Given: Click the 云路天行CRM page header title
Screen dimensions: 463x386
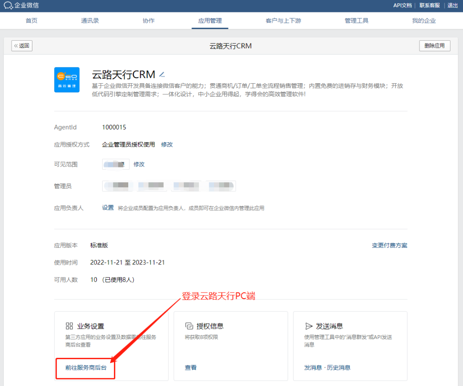Looking at the screenshot, I should pos(231,46).
